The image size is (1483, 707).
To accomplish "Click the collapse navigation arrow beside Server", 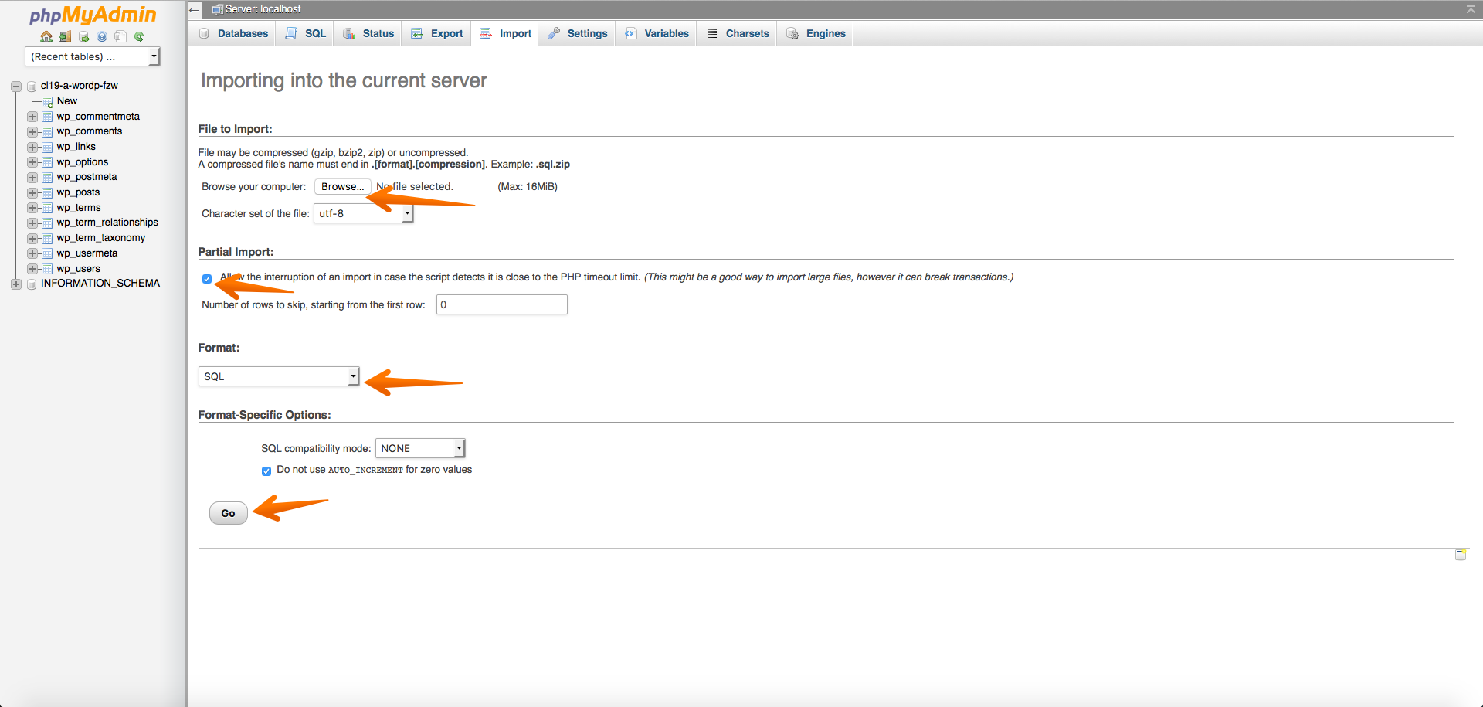I will (195, 9).
